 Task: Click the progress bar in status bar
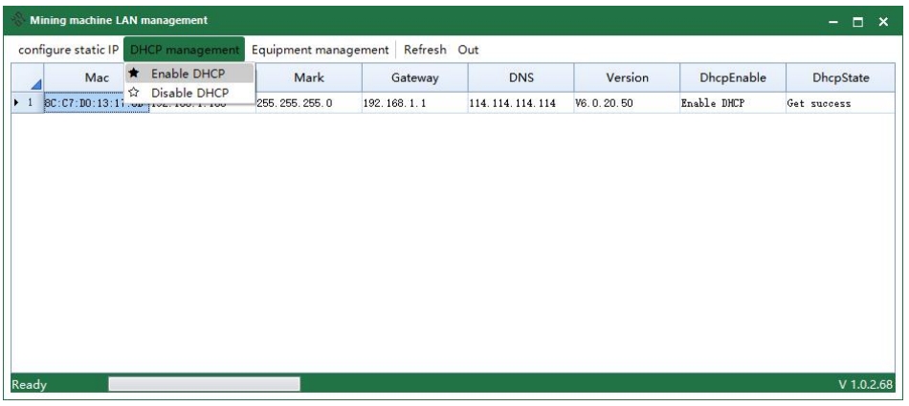[204, 384]
